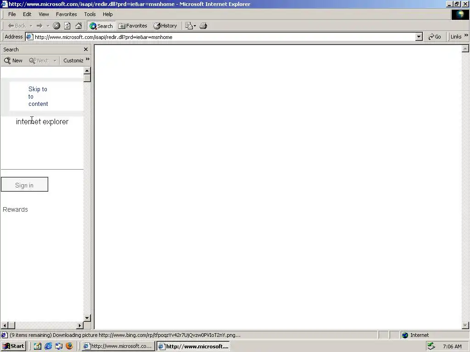Screen dimensions: 470x352
Task: Click the Mail toolbar icon
Action: click(x=190, y=26)
